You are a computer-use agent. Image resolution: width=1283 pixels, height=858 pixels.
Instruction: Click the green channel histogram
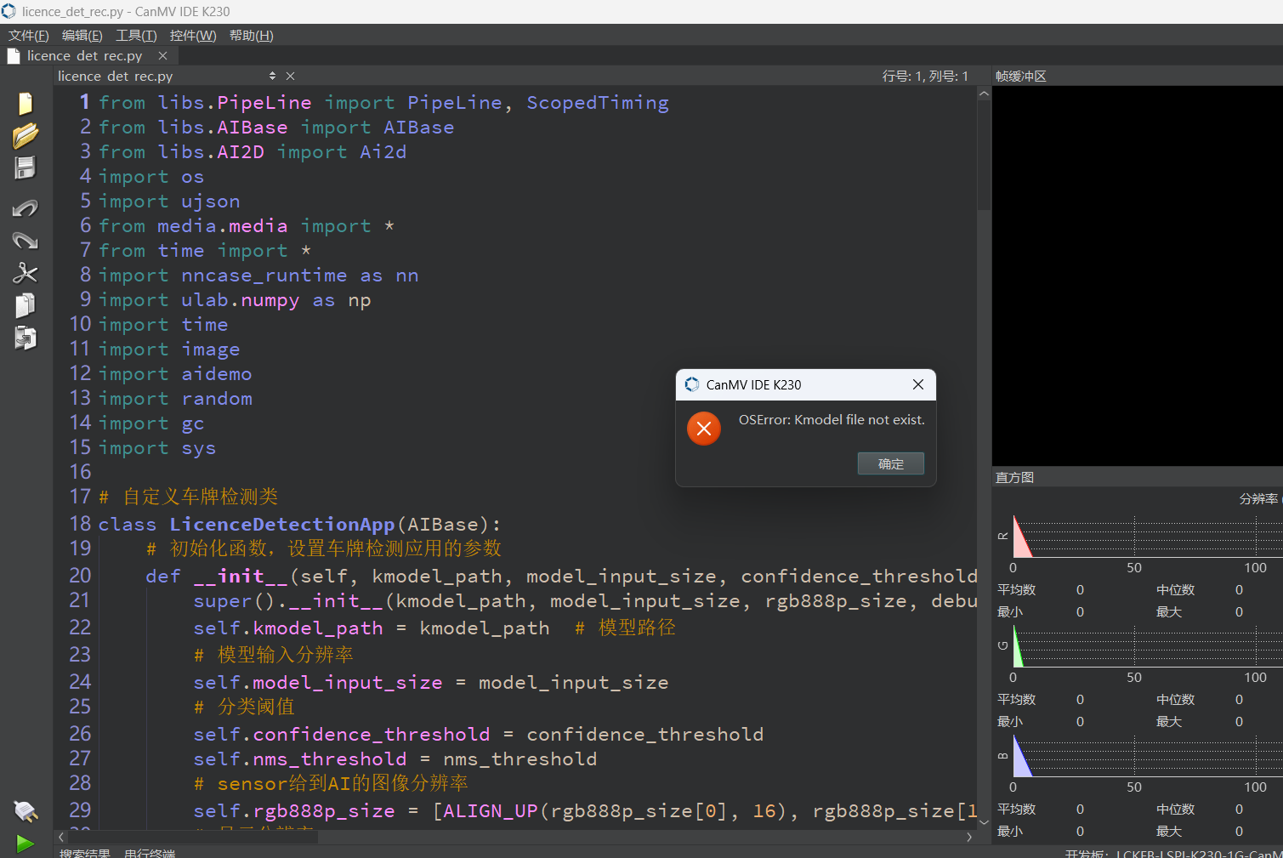[1148, 646]
